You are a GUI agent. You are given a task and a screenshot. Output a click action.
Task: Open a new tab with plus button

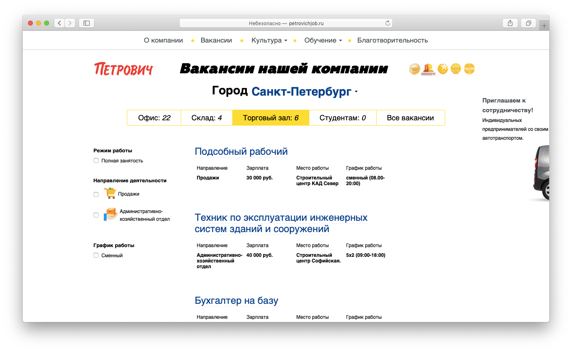click(x=544, y=26)
